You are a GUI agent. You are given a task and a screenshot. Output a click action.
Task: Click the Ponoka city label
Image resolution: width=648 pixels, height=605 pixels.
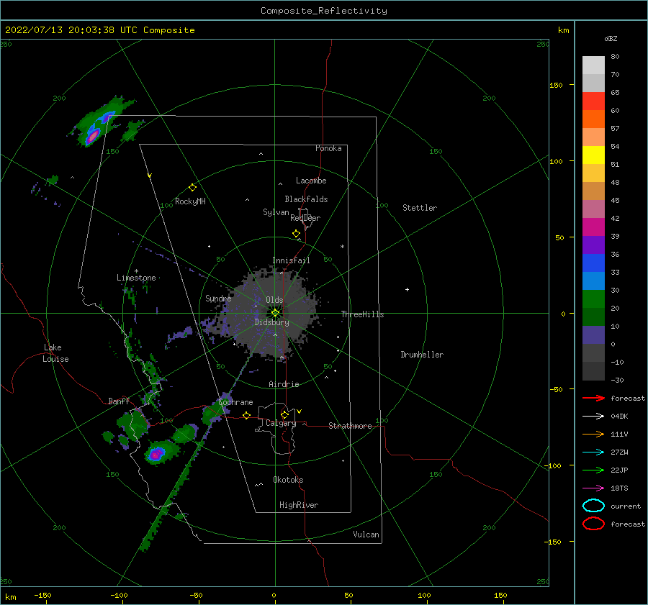click(x=328, y=148)
